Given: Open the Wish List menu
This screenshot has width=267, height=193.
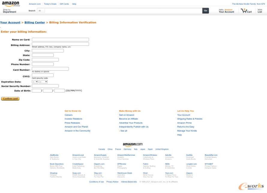Looking at the screenshot, I should (260, 11).
